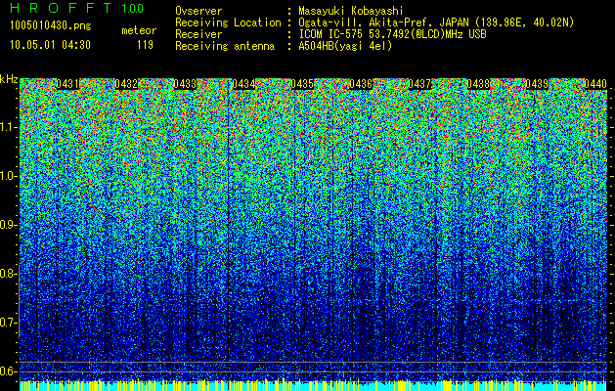Click the Receiving Location label
This screenshot has height=391, width=615.
click(228, 22)
